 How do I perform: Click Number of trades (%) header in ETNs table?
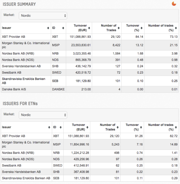click(161, 127)
